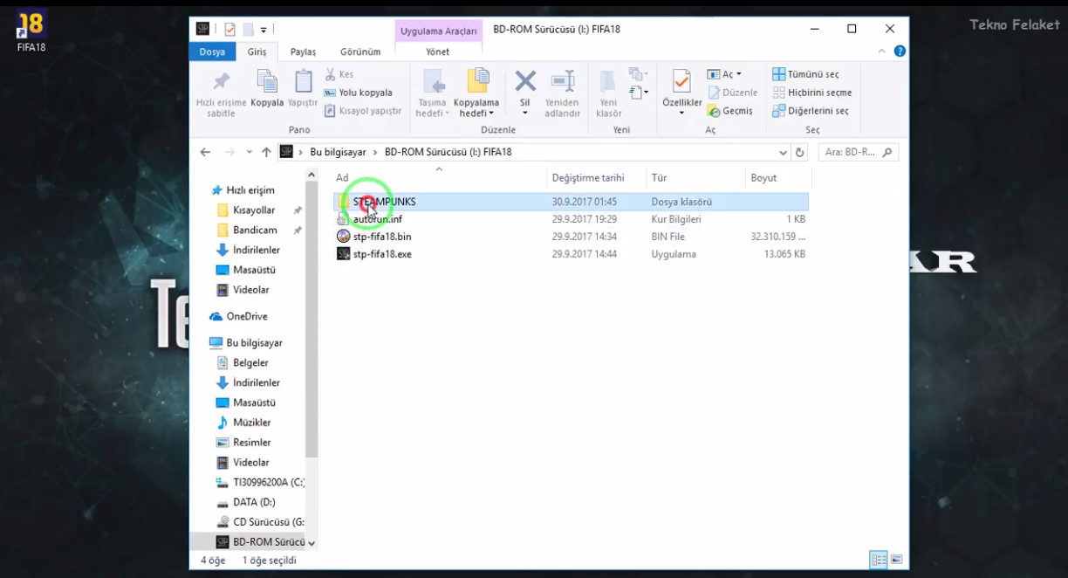Open quick access toolbar customize dropdown
The height and width of the screenshot is (578, 1068).
click(x=264, y=30)
